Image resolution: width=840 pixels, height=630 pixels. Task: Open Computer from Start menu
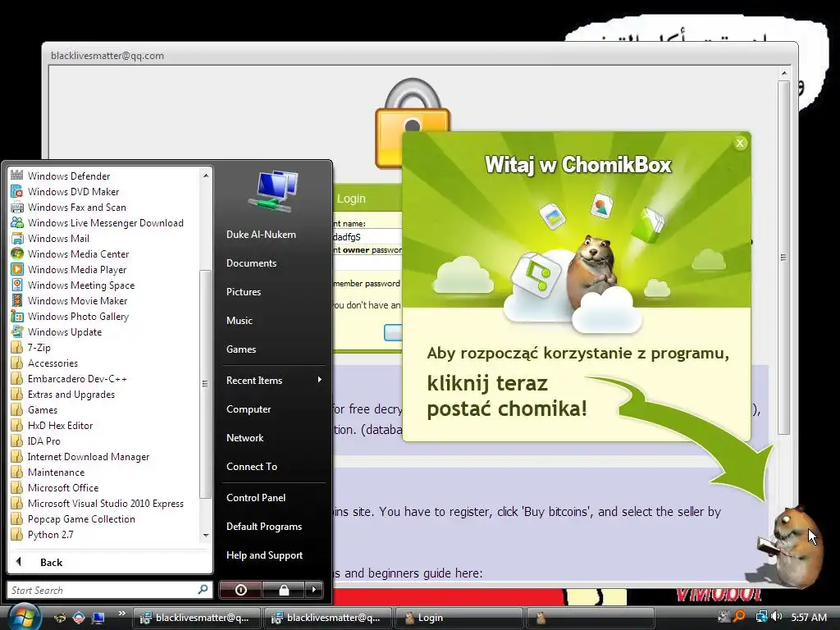(x=249, y=409)
